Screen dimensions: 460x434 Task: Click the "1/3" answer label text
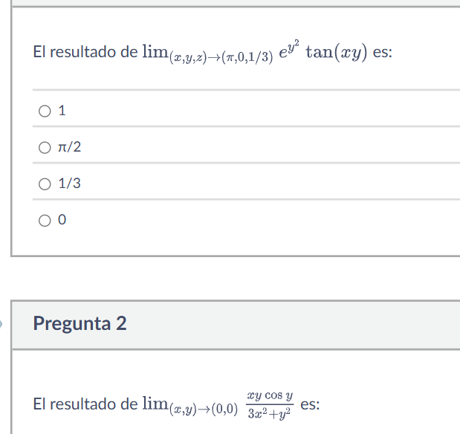70,184
